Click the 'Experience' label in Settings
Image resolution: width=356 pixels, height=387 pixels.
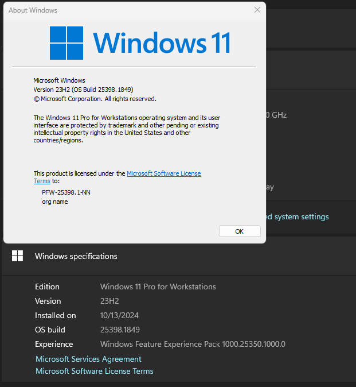[54, 344]
